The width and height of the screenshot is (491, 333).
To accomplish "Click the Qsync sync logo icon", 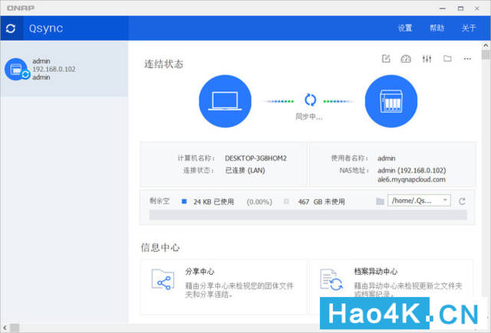I will point(11,28).
